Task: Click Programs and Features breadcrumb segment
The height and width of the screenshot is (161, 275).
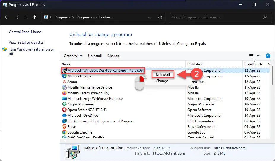Action: [x=94, y=17]
